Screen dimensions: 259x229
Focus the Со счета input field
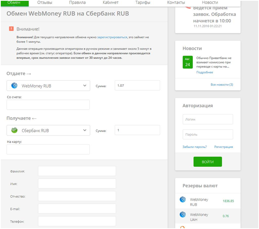point(48,105)
